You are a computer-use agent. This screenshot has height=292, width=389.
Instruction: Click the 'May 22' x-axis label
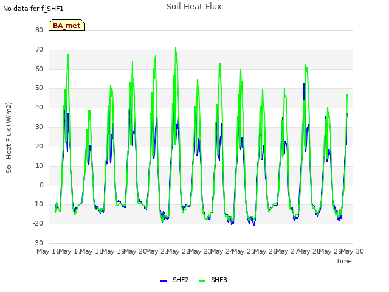[x=178, y=251]
